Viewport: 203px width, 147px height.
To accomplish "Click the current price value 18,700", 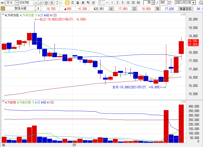I will pyautogui.click(x=51, y=9).
